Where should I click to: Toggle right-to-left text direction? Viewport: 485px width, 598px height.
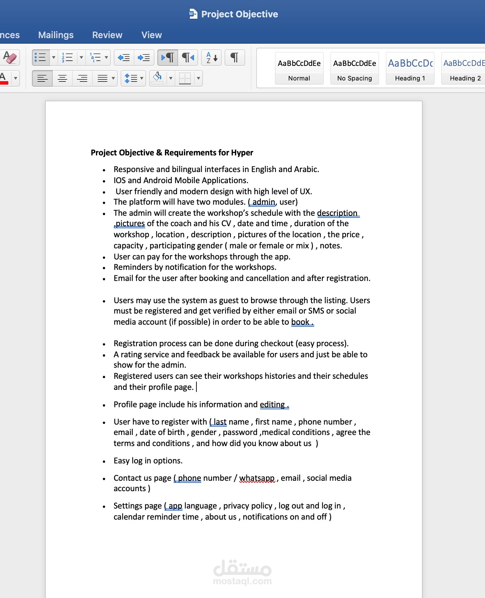coord(188,58)
